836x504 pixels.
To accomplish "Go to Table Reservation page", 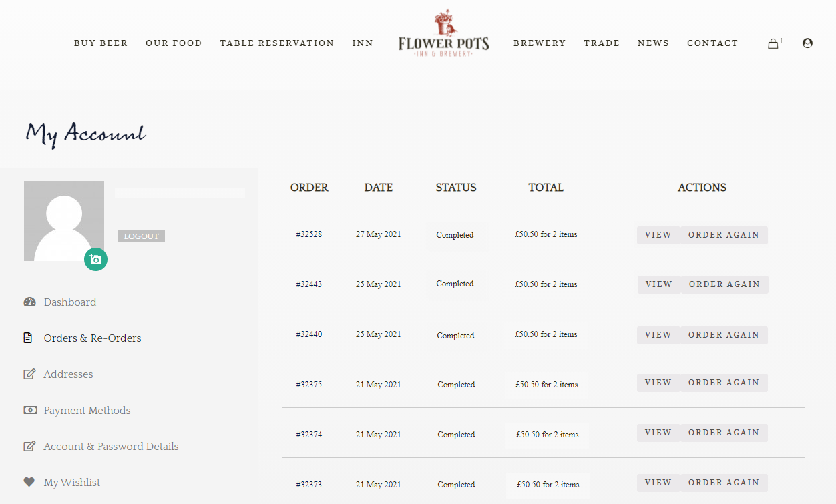I will 277,43.
